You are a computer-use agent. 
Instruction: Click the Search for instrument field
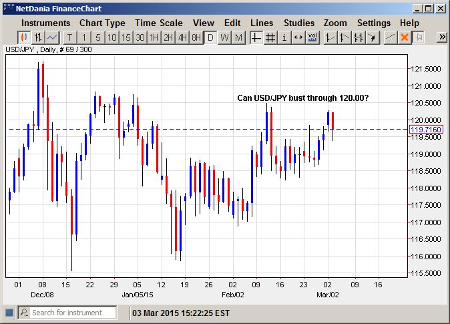(x=67, y=313)
